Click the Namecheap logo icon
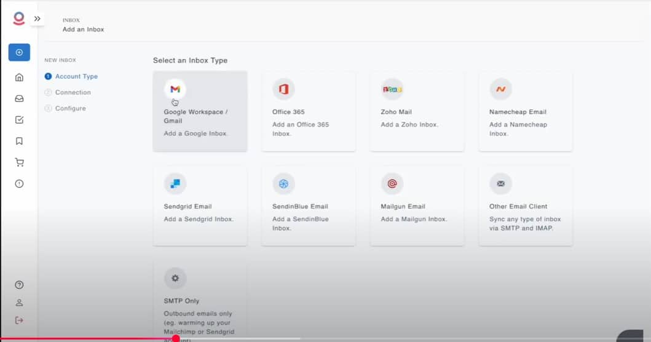 point(501,89)
